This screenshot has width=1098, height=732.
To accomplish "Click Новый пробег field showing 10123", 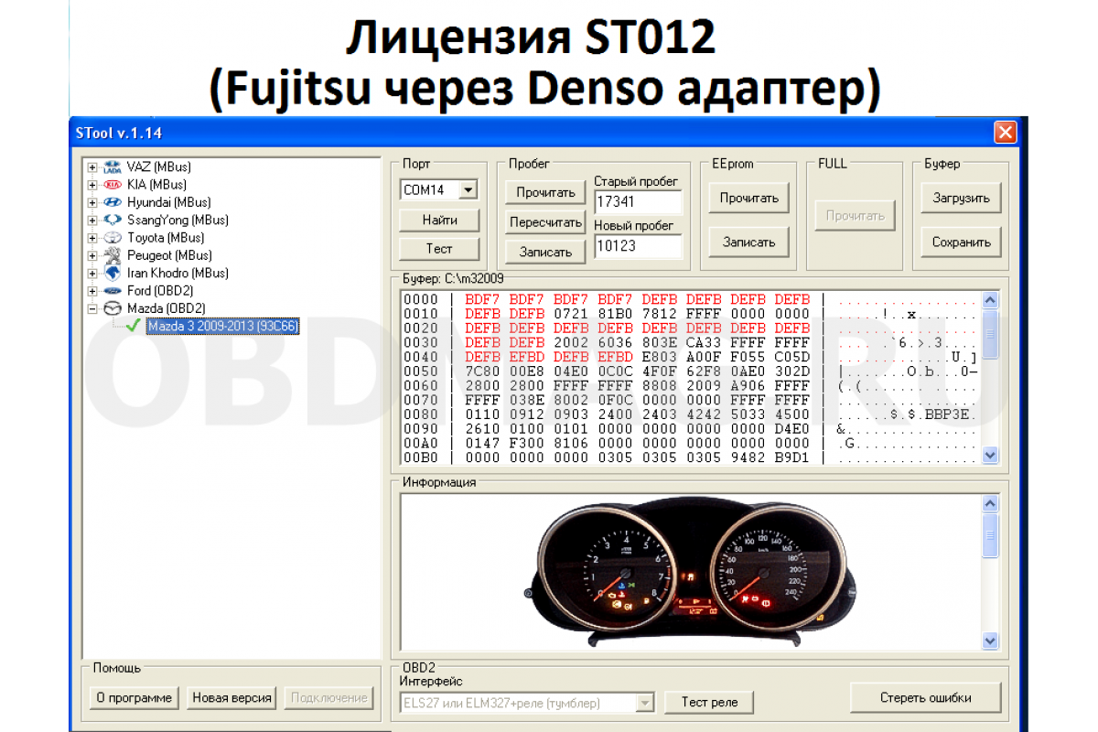I will tap(639, 245).
